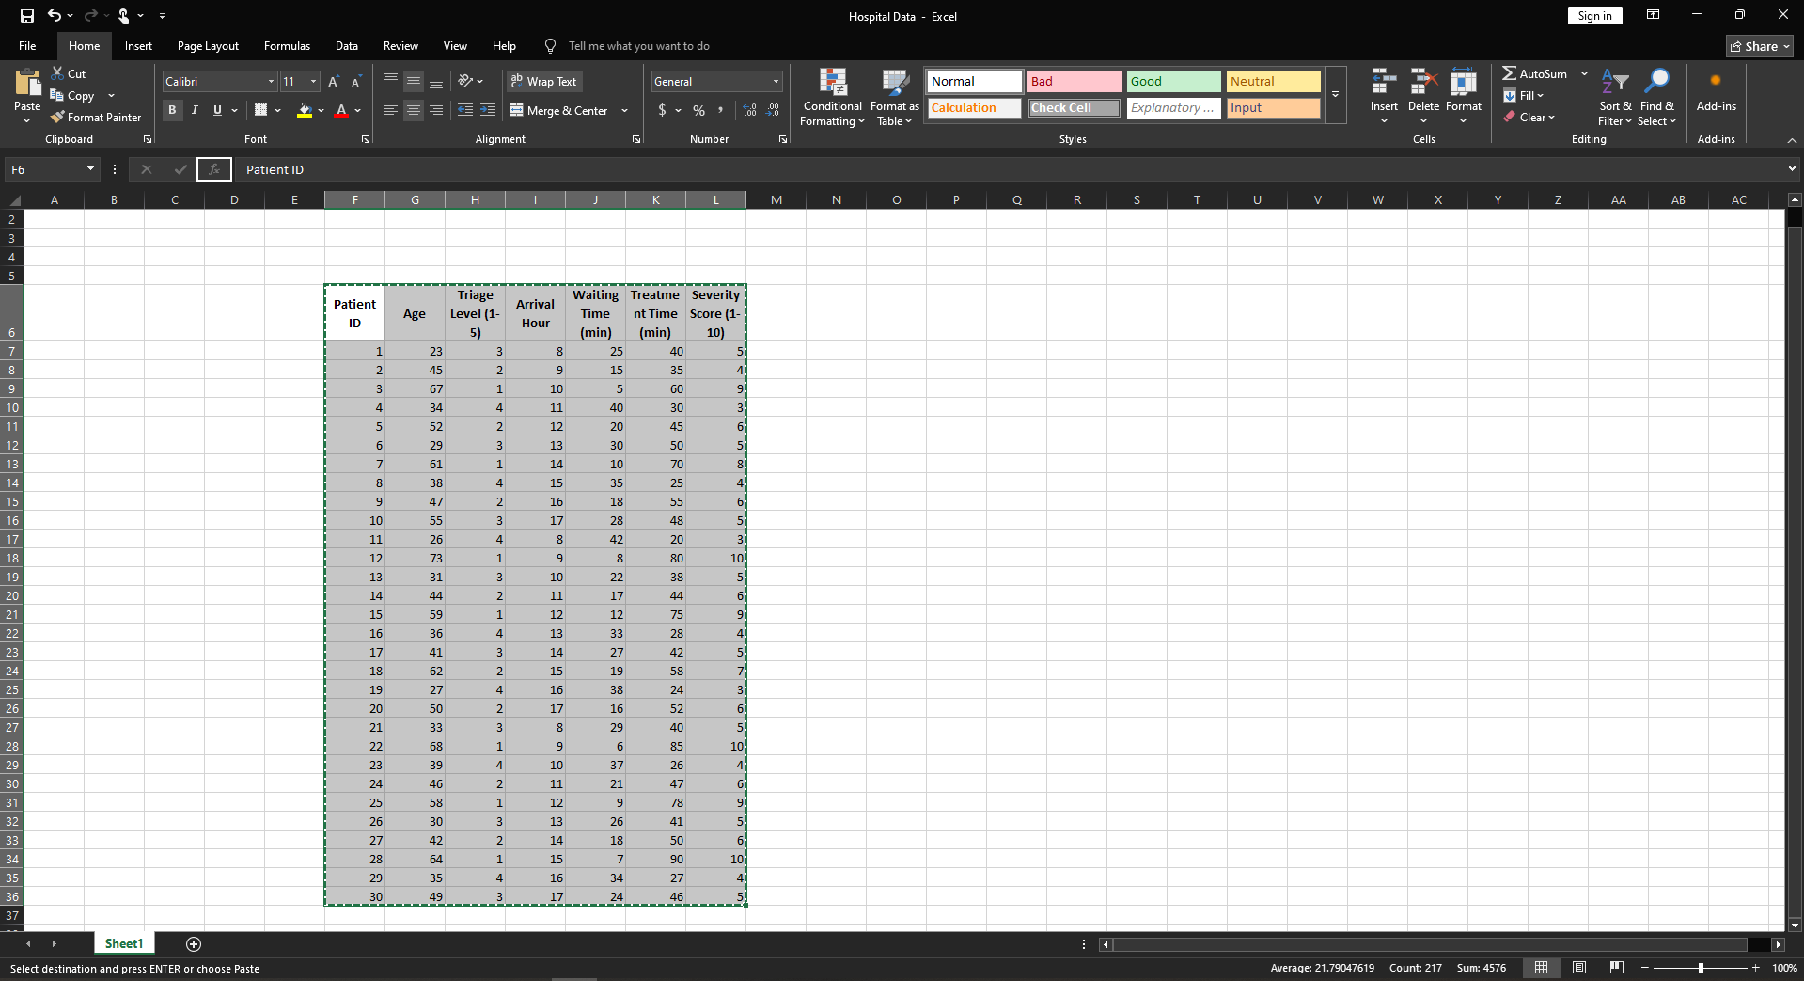The height and width of the screenshot is (981, 1804).
Task: Click the Insert Function fx button
Action: (214, 169)
